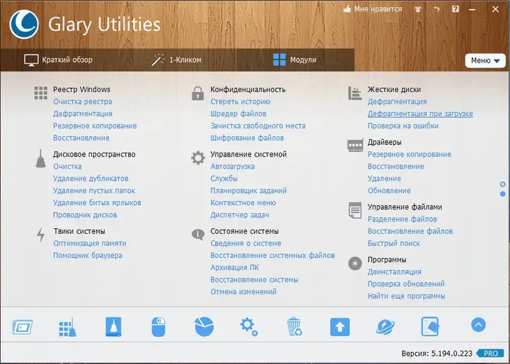Click the Драйверы memory chip icon
The width and height of the screenshot is (510, 364).
pos(355,146)
